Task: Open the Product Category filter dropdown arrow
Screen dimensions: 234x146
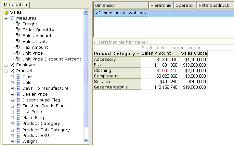Action: [138, 53]
